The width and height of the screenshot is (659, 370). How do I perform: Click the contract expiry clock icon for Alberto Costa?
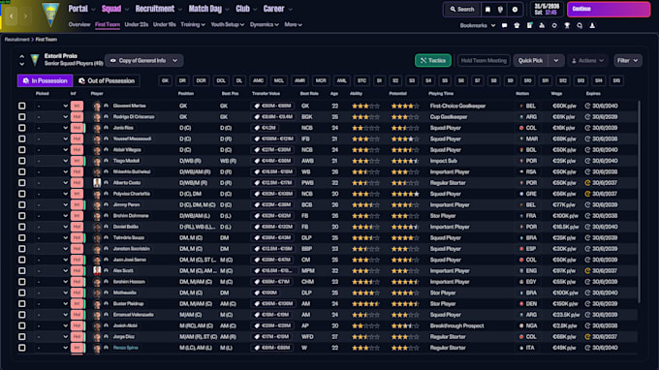[587, 183]
